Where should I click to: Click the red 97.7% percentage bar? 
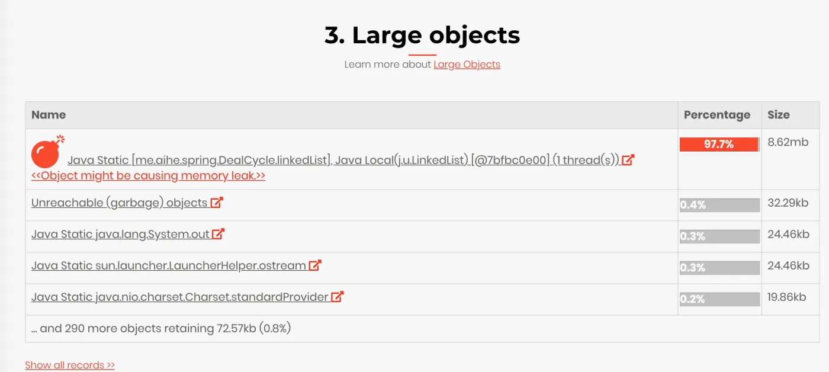point(719,145)
